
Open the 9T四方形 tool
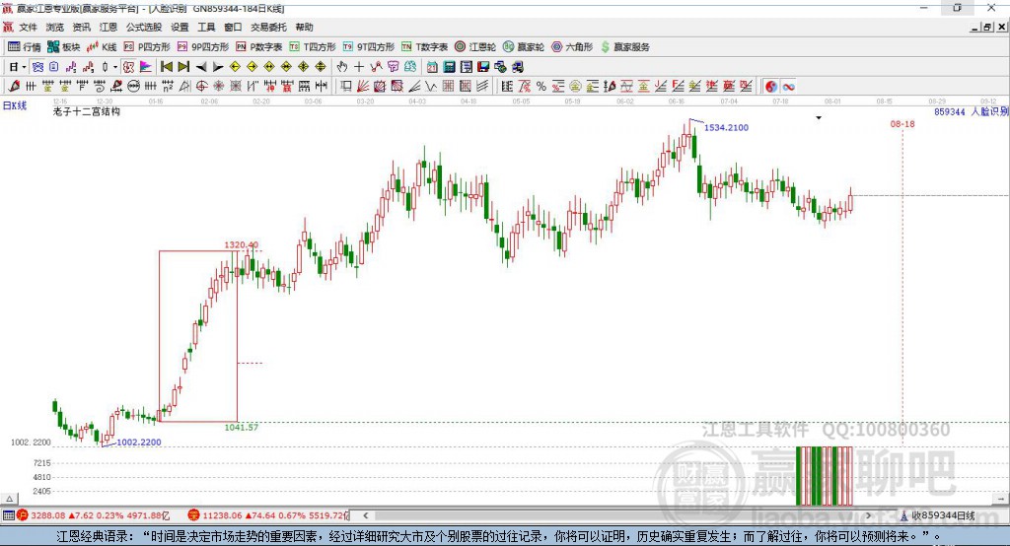[369, 47]
